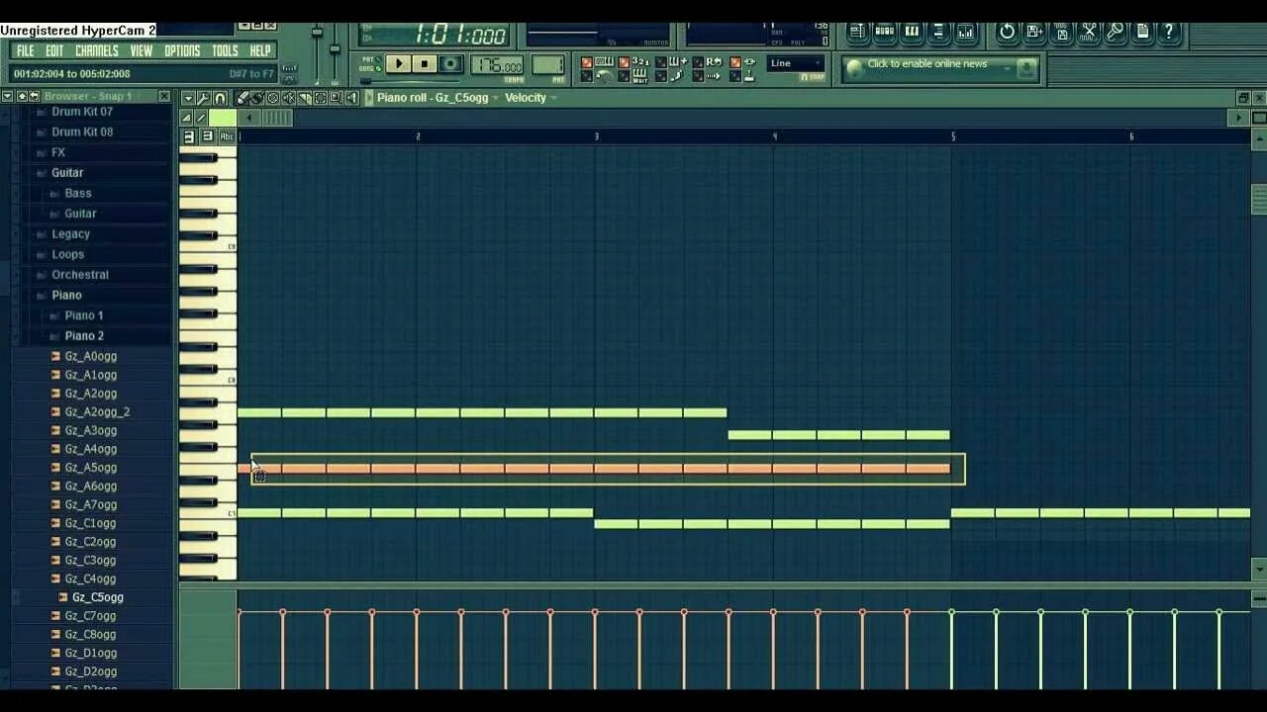The width and height of the screenshot is (1267, 712).
Task: Open piano roll channel selector Gz_C5ogg
Action: 438,98
